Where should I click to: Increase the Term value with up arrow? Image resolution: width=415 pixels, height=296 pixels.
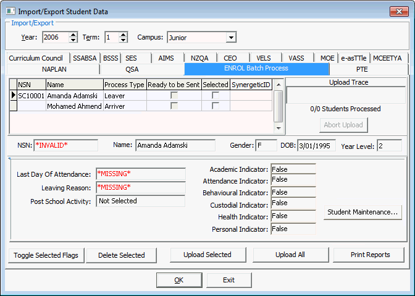pos(123,35)
